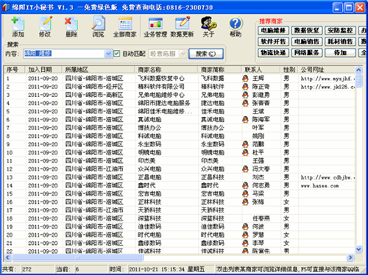Screen dimensions: 368x275
Task: Click the QQ icon beside 陈海军
Action: [x=245, y=119]
